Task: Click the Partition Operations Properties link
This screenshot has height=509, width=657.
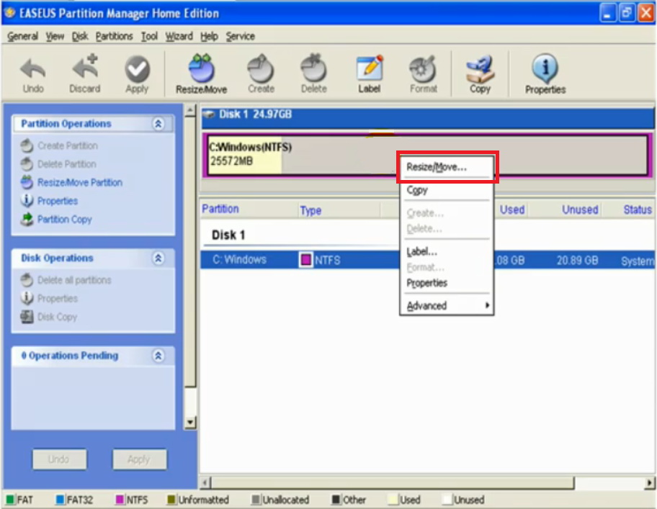Action: (x=58, y=201)
